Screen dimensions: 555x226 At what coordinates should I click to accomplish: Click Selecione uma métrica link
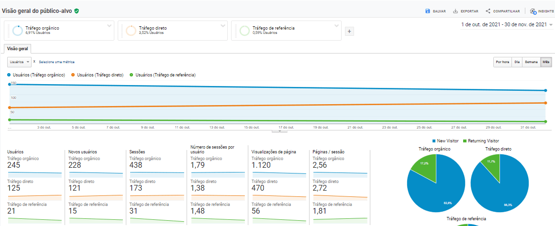coord(56,62)
